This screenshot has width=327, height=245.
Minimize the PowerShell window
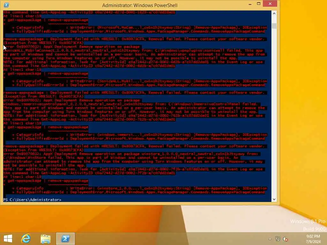click(x=250, y=4)
